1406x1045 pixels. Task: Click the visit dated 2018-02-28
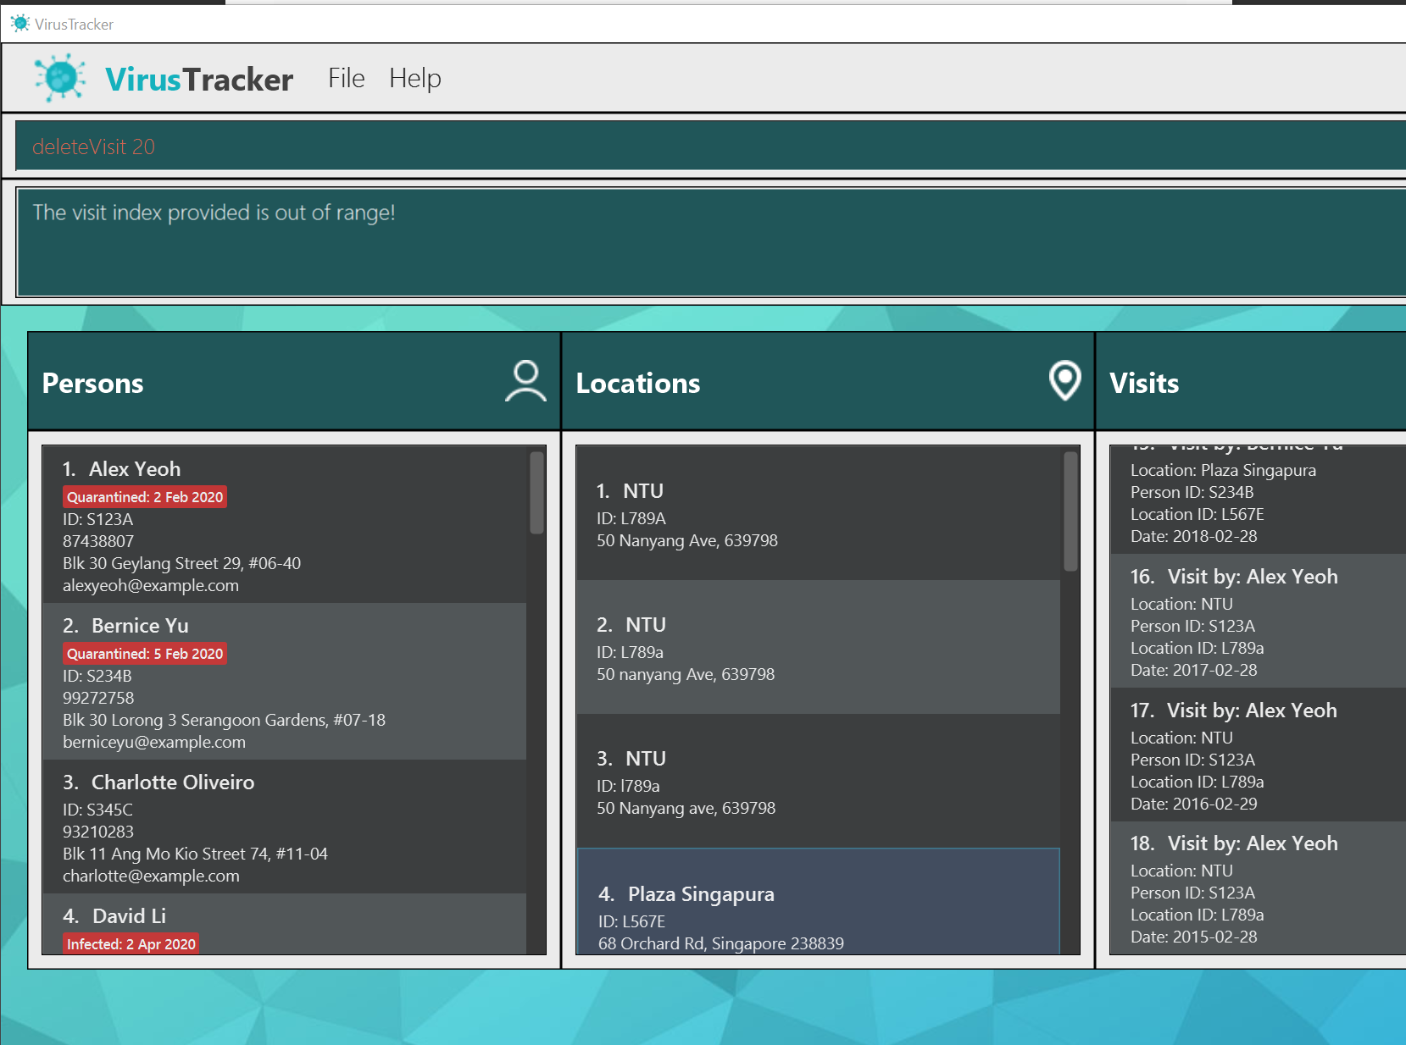(x=1258, y=500)
